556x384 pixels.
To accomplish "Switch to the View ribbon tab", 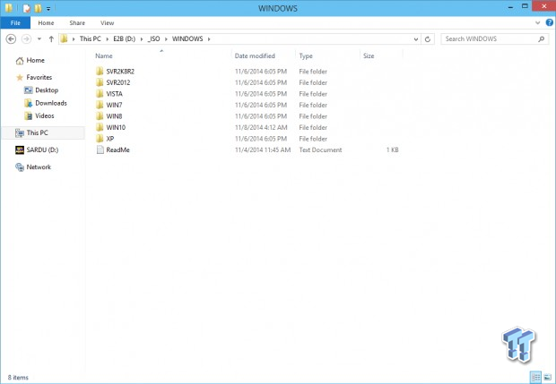I will 107,23.
